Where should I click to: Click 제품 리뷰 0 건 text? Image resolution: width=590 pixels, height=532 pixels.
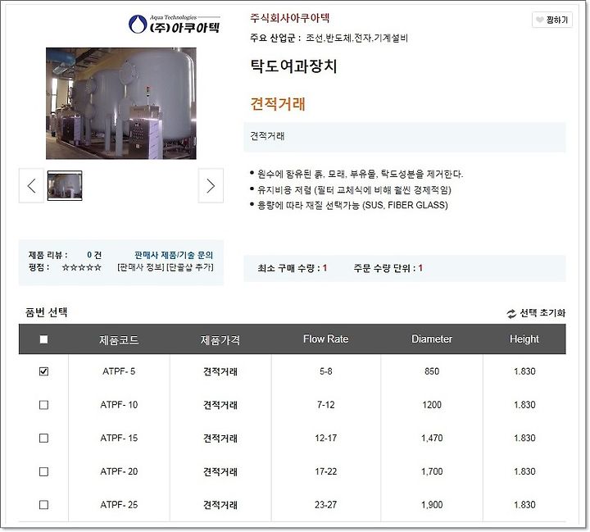(x=65, y=255)
